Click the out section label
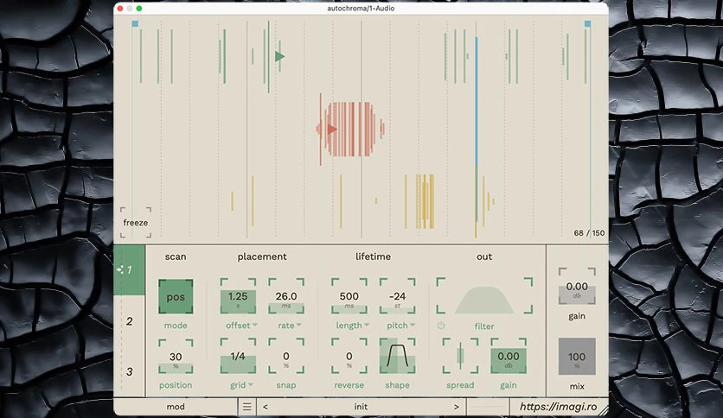This screenshot has height=418, width=723. (x=484, y=256)
